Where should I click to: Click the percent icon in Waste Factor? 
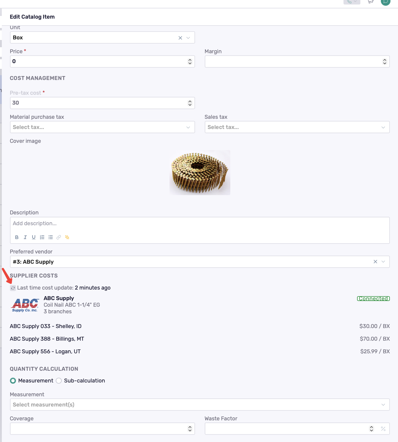click(x=383, y=429)
